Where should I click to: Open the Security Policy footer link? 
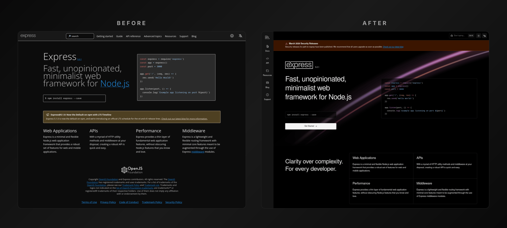tap(174, 202)
